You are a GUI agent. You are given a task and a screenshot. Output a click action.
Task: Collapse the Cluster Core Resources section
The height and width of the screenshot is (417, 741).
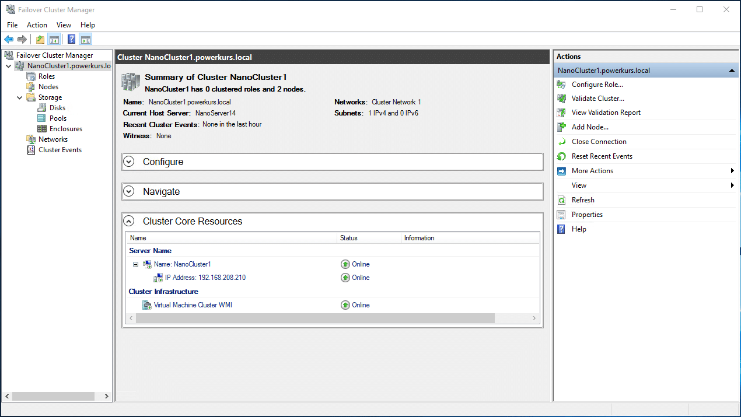click(129, 221)
